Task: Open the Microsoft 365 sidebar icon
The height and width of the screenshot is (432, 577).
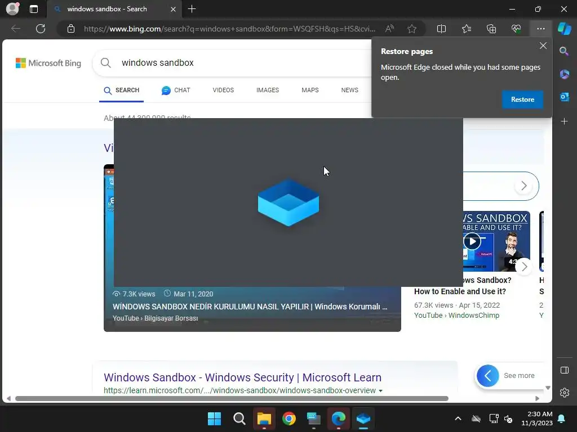Action: tap(564, 74)
